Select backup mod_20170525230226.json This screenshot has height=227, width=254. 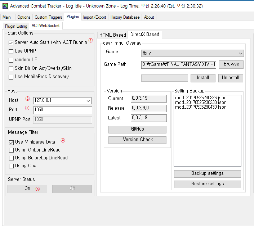coord(201,98)
